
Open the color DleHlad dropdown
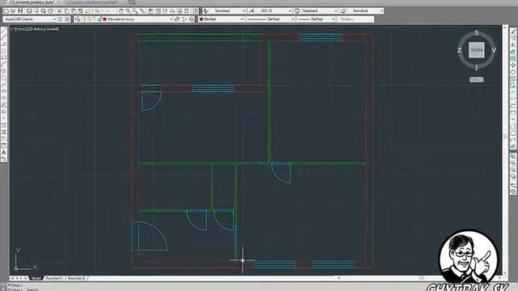[221, 19]
